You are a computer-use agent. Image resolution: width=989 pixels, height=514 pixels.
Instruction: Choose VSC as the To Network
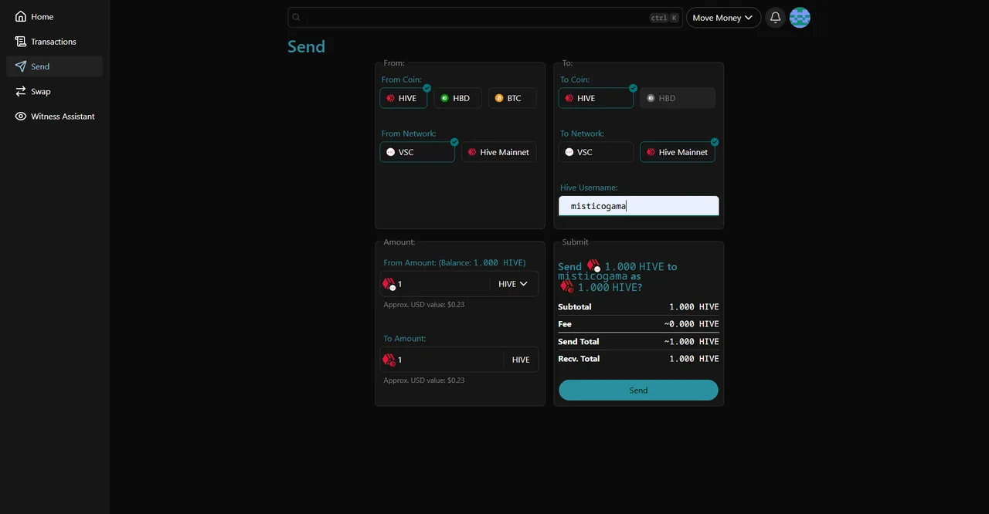pyautogui.click(x=596, y=152)
